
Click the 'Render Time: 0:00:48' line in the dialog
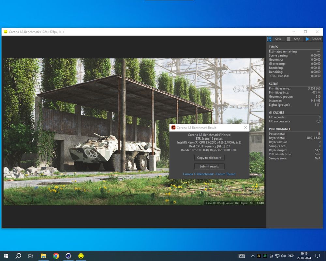coord(209,150)
